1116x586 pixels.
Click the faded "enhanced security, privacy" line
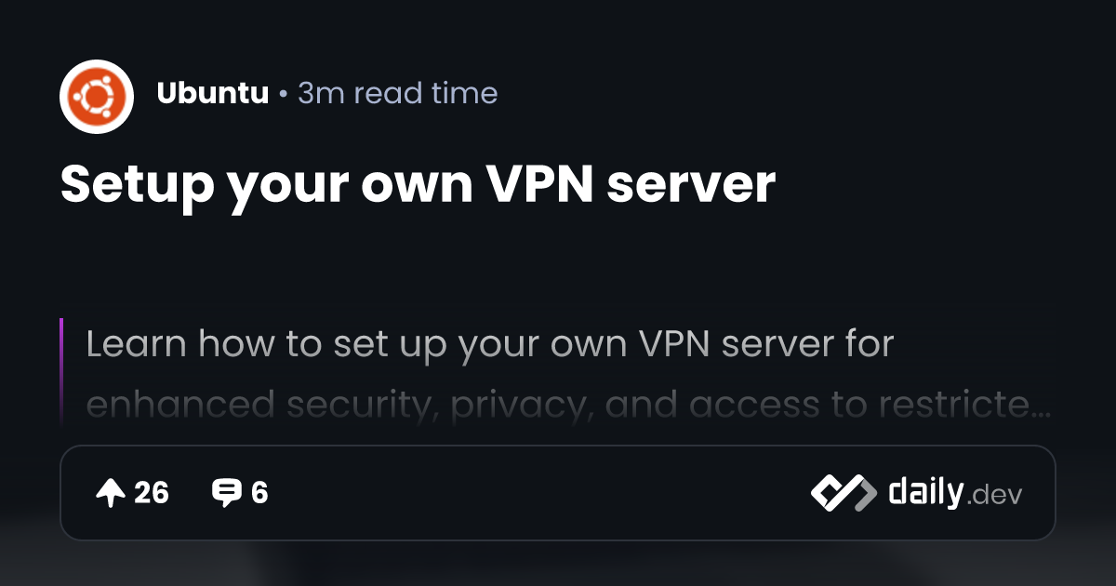[x=568, y=405]
